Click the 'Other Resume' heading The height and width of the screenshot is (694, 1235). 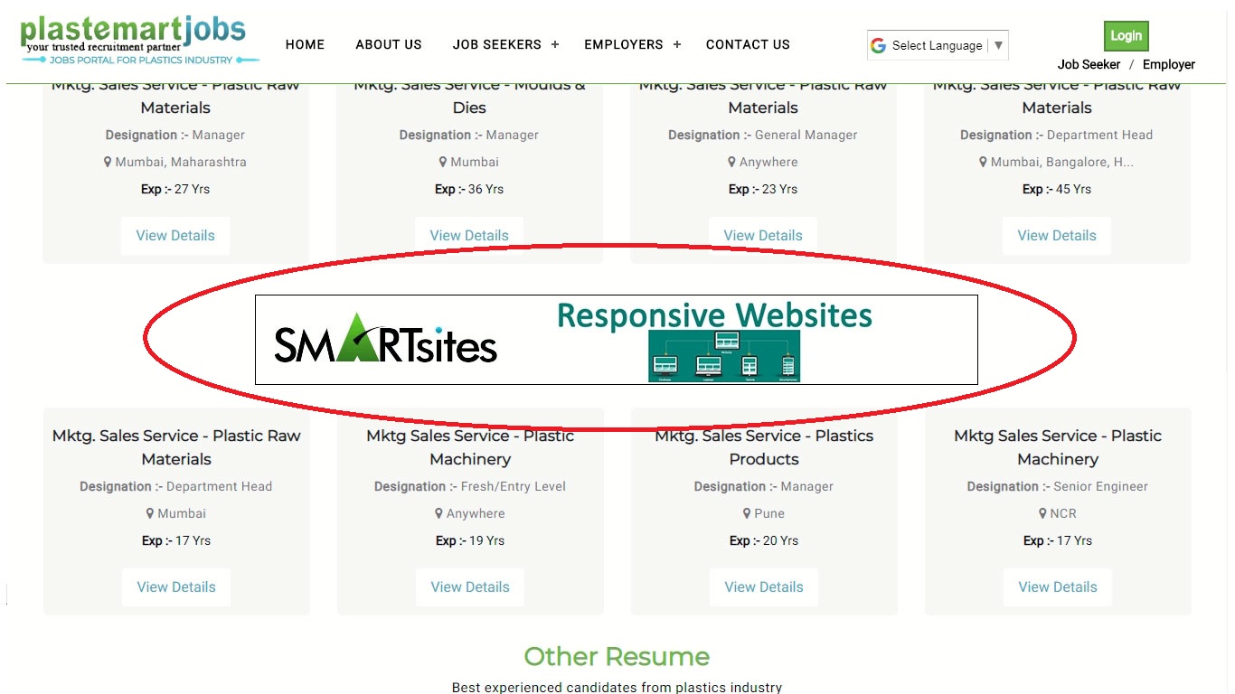tap(617, 656)
